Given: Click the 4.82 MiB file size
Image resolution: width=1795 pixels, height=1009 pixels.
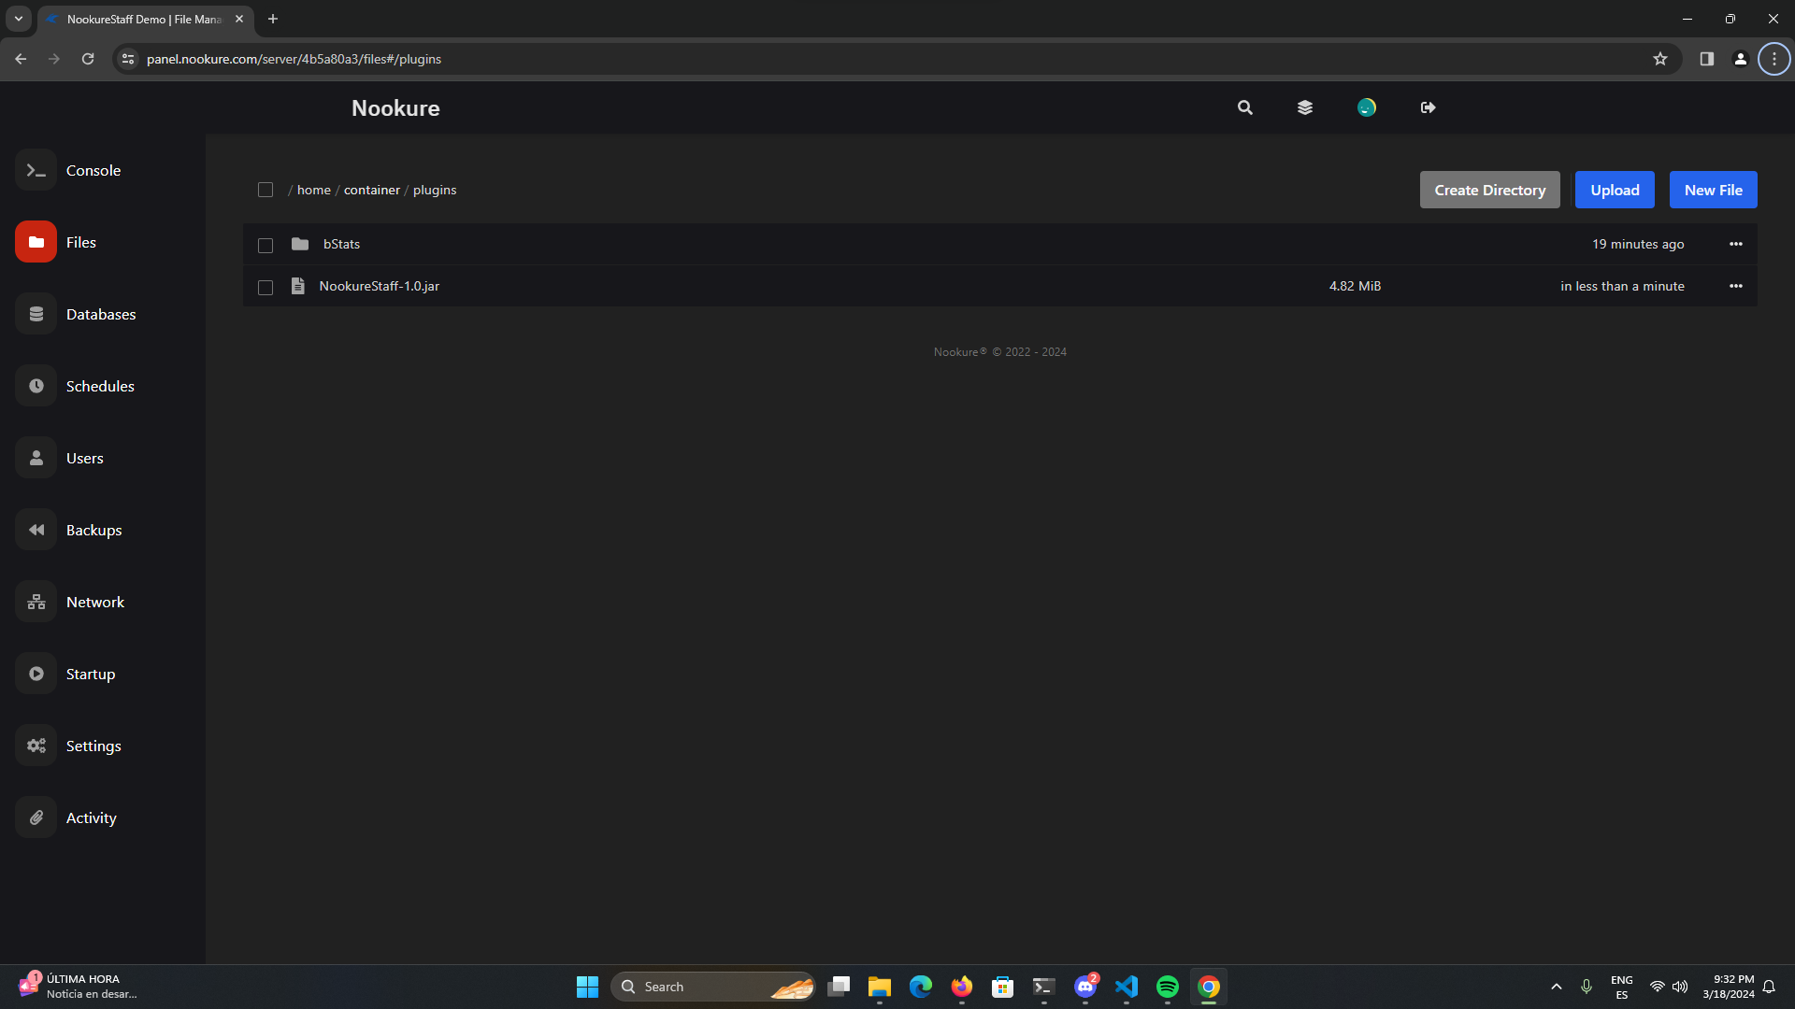Looking at the screenshot, I should click(1355, 286).
